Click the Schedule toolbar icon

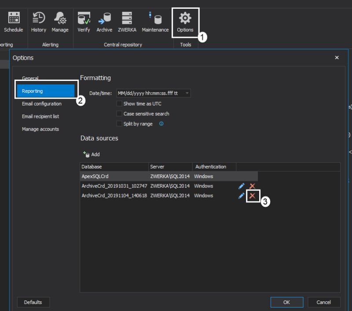[13, 19]
